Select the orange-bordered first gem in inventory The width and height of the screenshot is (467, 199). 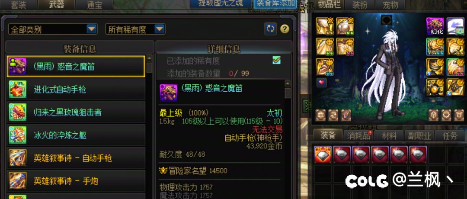[x=323, y=154]
